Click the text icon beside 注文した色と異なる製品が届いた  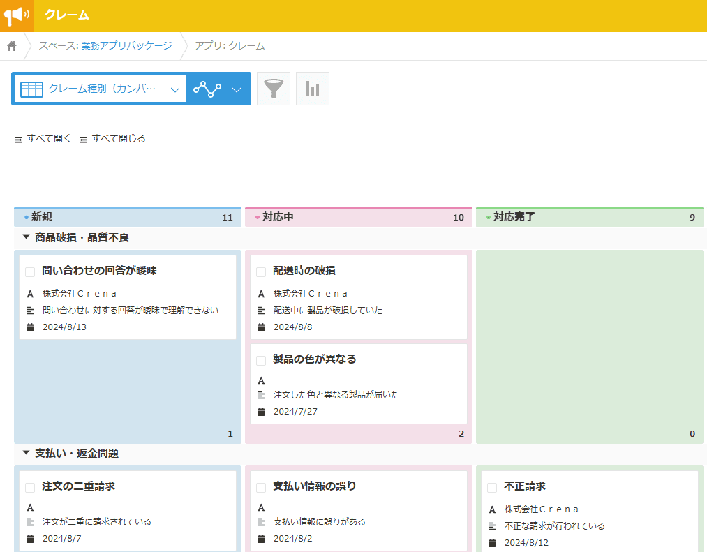261,395
